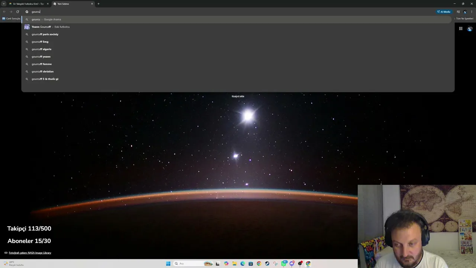The width and height of the screenshot is (476, 268).
Task: Open Task View from the taskbar
Action: tap(218, 264)
